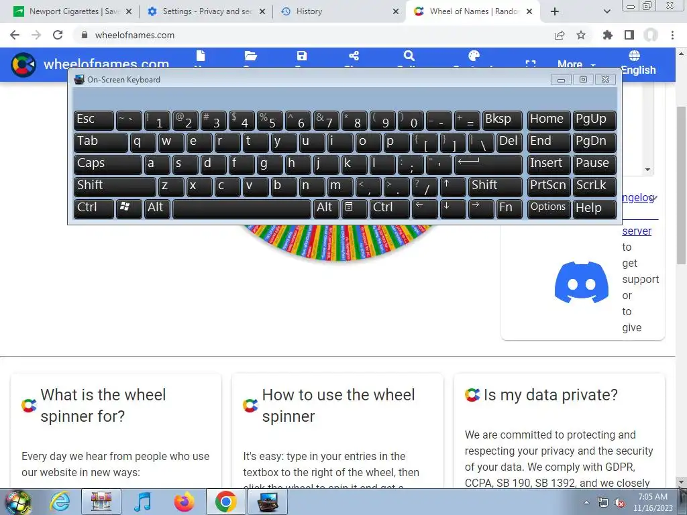Open the folder icon in site header
The width and height of the screenshot is (687, 515).
tap(251, 56)
